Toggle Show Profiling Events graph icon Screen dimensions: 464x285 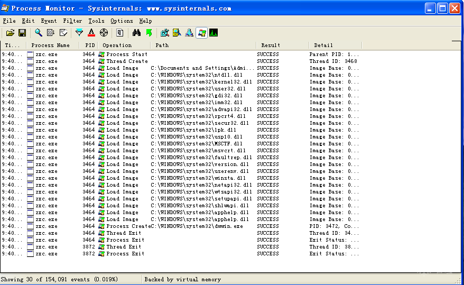pyautogui.click(x=214, y=33)
